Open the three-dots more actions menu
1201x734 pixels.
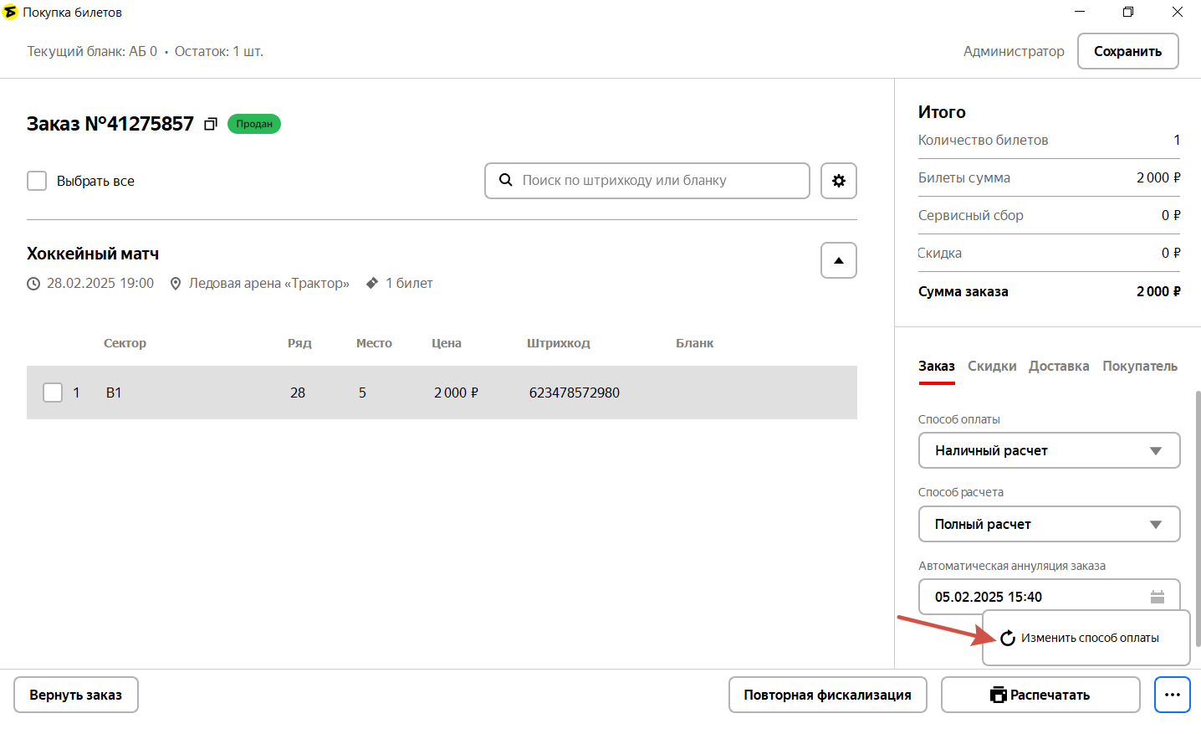1172,695
